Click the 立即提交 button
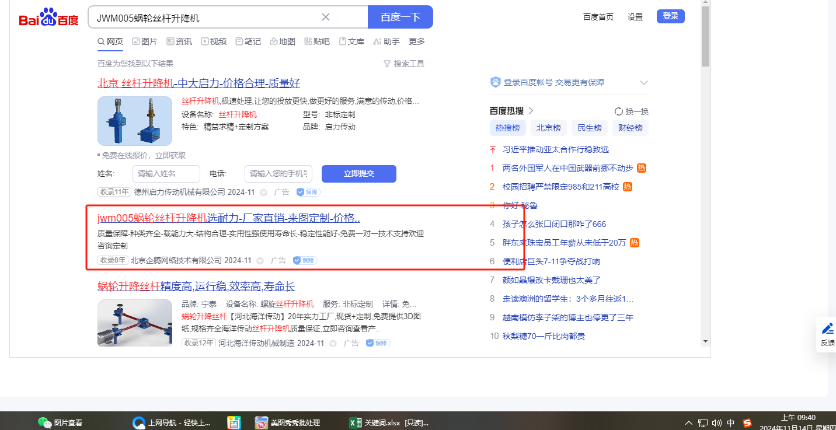 [x=359, y=173]
